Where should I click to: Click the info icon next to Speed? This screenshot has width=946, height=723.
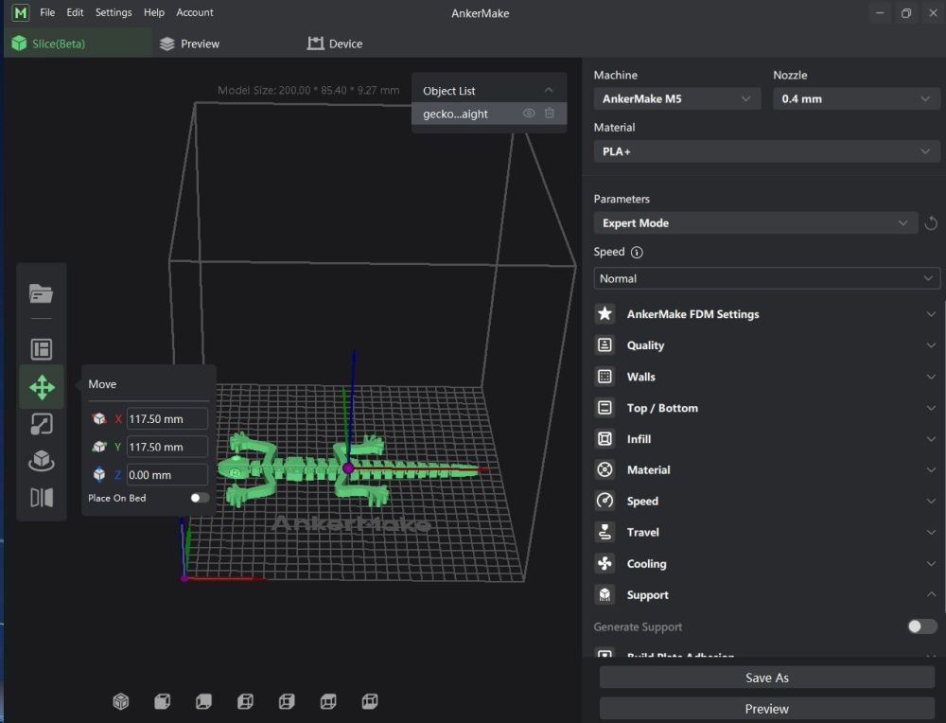click(637, 253)
